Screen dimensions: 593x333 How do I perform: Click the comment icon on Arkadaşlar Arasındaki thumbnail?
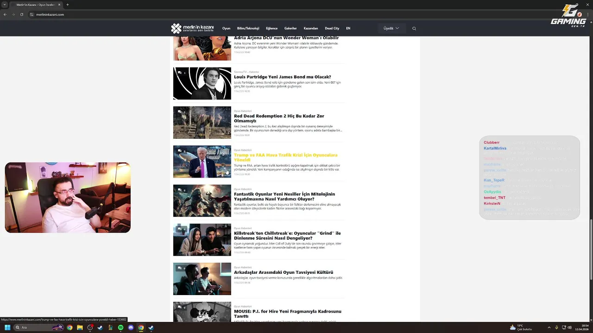pos(181,268)
